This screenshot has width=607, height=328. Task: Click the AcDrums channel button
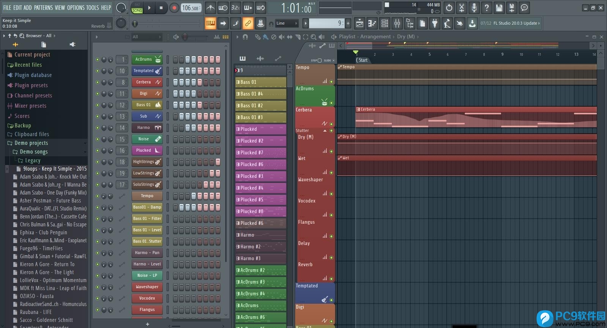pyautogui.click(x=147, y=60)
